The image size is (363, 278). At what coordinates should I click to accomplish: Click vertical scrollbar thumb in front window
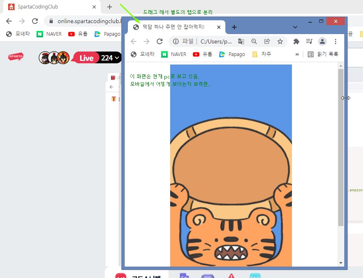point(341,147)
